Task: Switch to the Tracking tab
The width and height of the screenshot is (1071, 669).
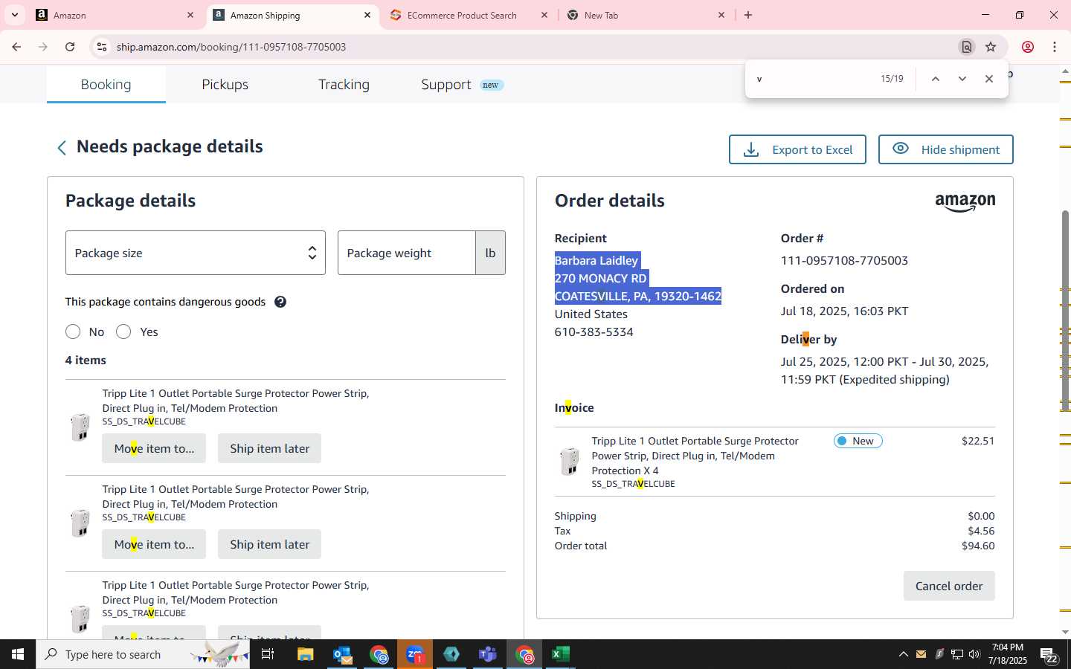Action: (344, 85)
